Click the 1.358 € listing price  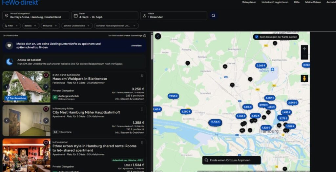coord(138,123)
